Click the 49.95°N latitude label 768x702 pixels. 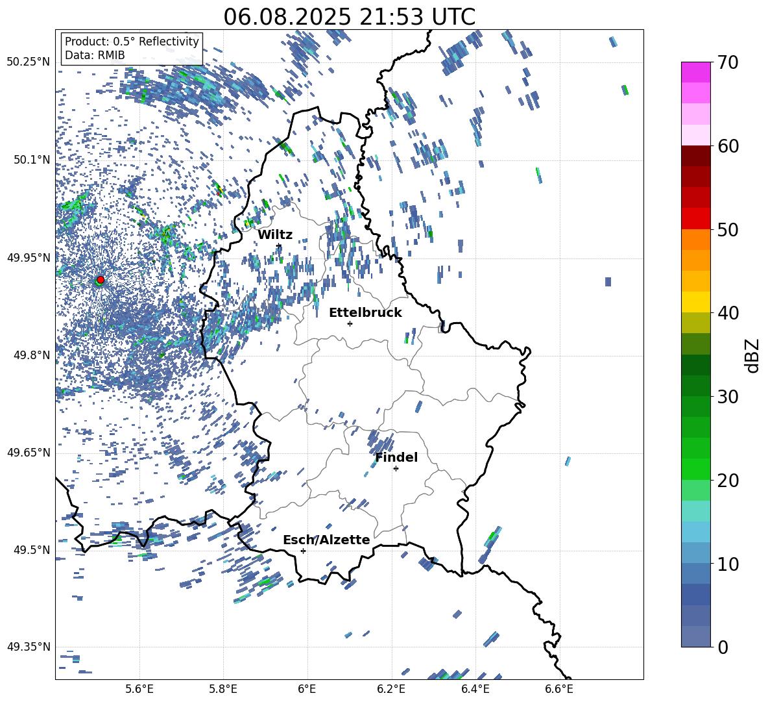[x=29, y=257]
